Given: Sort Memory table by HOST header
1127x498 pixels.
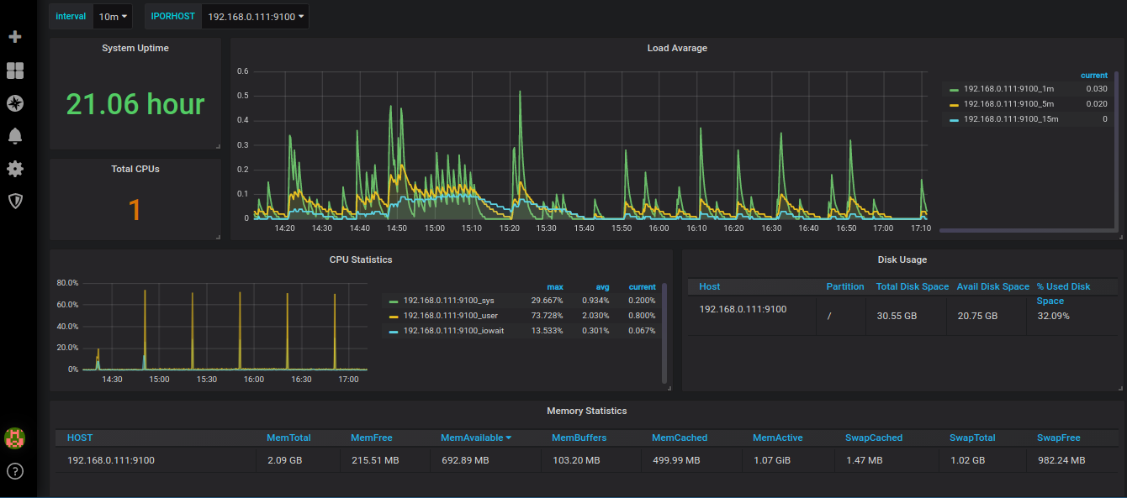Looking at the screenshot, I should (80, 438).
